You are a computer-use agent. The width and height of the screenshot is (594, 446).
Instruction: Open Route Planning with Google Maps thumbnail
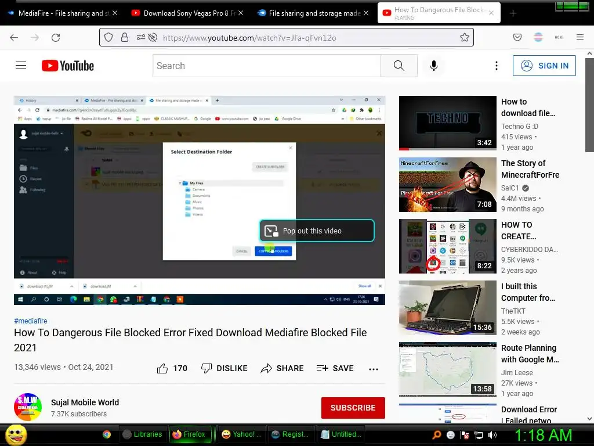coord(447,369)
